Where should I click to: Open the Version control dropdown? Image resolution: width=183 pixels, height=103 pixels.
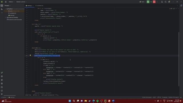(x=21, y=2)
